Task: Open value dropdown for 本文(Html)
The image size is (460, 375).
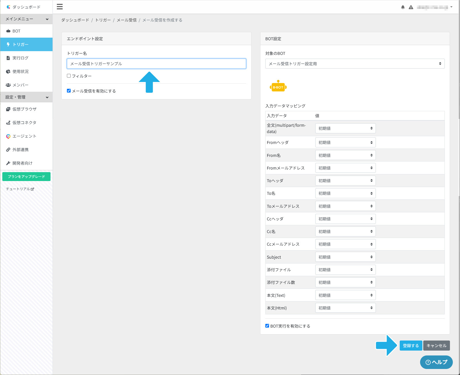Action: click(x=345, y=308)
